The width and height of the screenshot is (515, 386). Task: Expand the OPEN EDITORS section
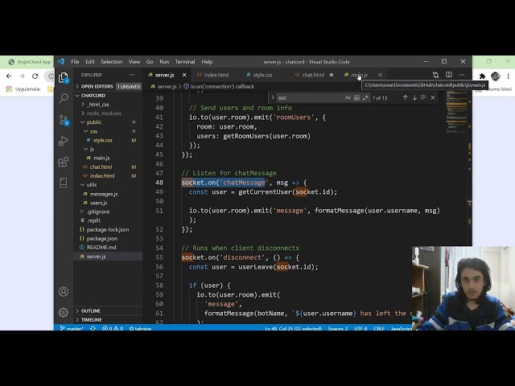[109, 86]
